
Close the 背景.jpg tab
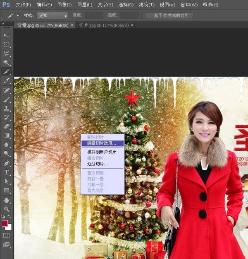[72, 25]
